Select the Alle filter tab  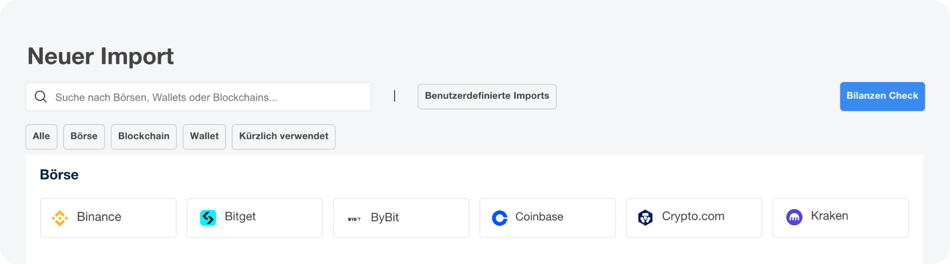click(x=41, y=137)
